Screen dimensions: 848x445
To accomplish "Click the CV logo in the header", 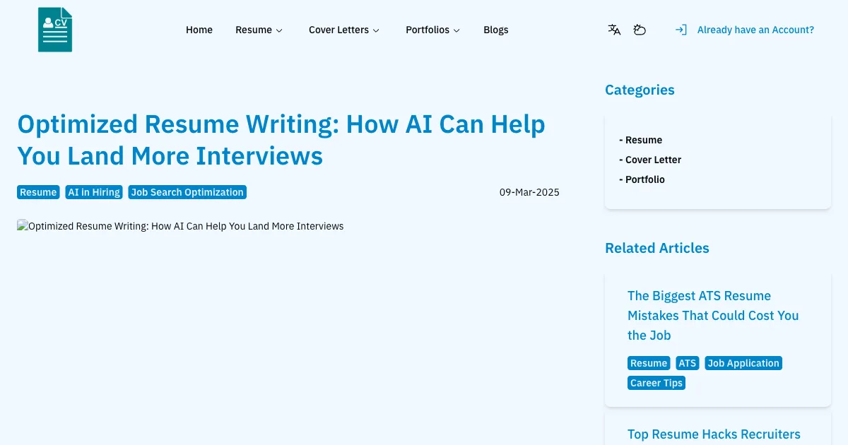I will click(54, 29).
